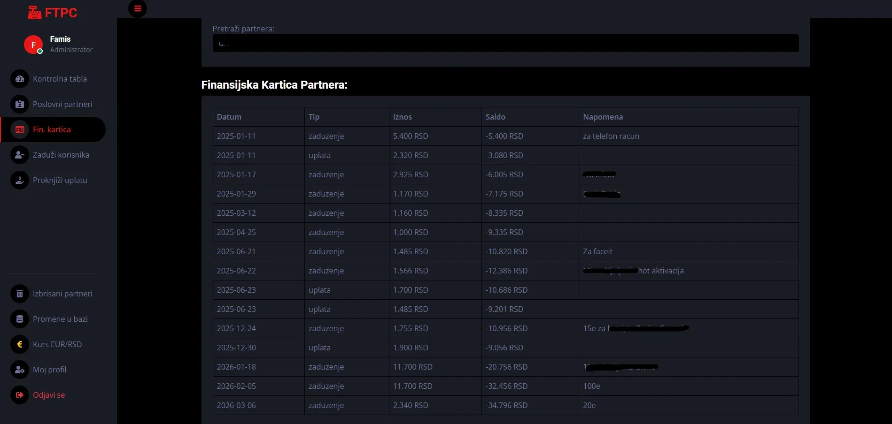
Task: Click note '100e'
Action: click(x=591, y=386)
